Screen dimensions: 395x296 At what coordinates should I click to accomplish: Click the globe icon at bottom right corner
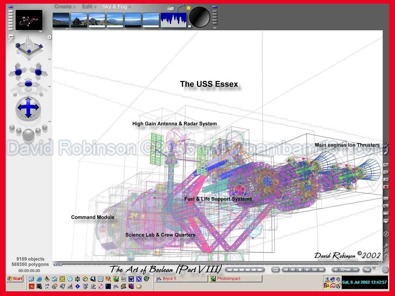click(x=385, y=270)
